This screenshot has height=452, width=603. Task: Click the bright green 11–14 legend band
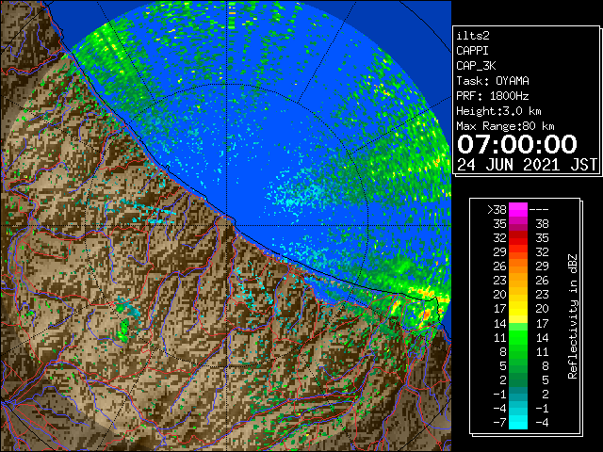tap(518, 337)
